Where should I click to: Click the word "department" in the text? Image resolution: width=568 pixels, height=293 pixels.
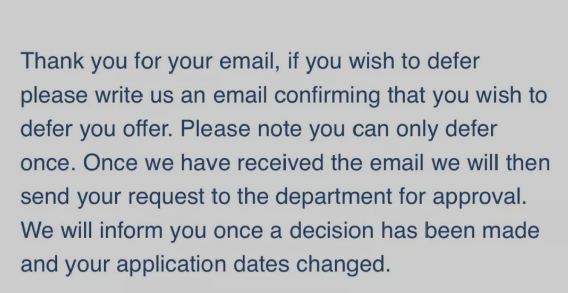334,197
